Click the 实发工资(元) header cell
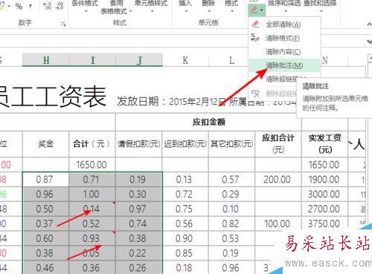 (324, 144)
